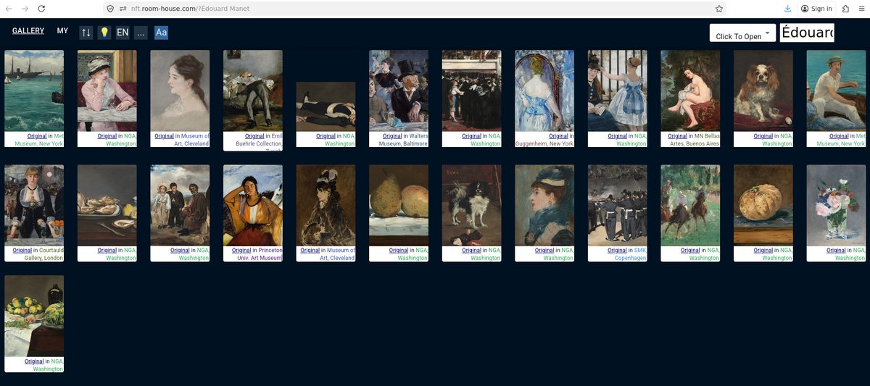This screenshot has width=870, height=386.
Task: Open the gypsy with cigarette thumbnail
Action: [x=253, y=206]
